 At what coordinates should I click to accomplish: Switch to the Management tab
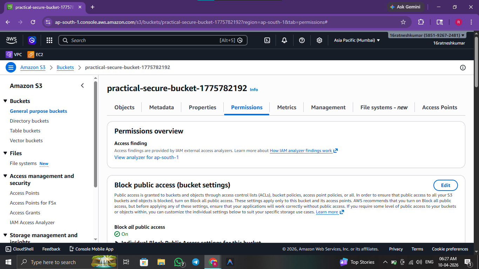coord(328,107)
